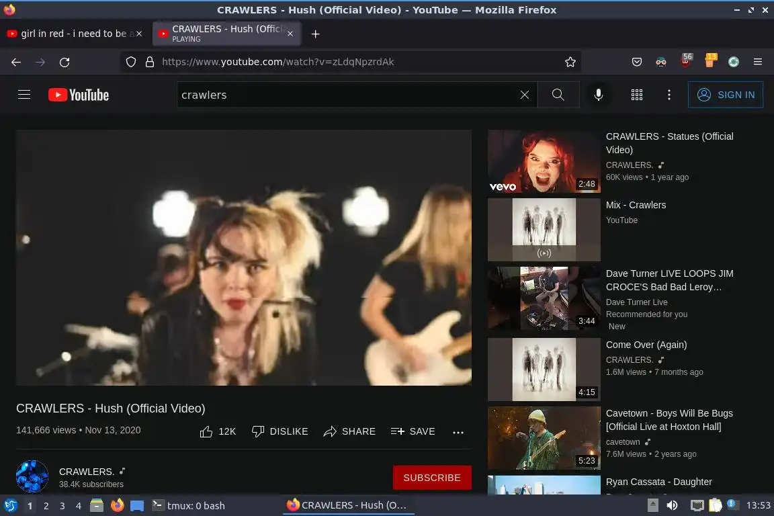Click the padlock site security icon
The width and height of the screenshot is (774, 516).
click(x=150, y=62)
